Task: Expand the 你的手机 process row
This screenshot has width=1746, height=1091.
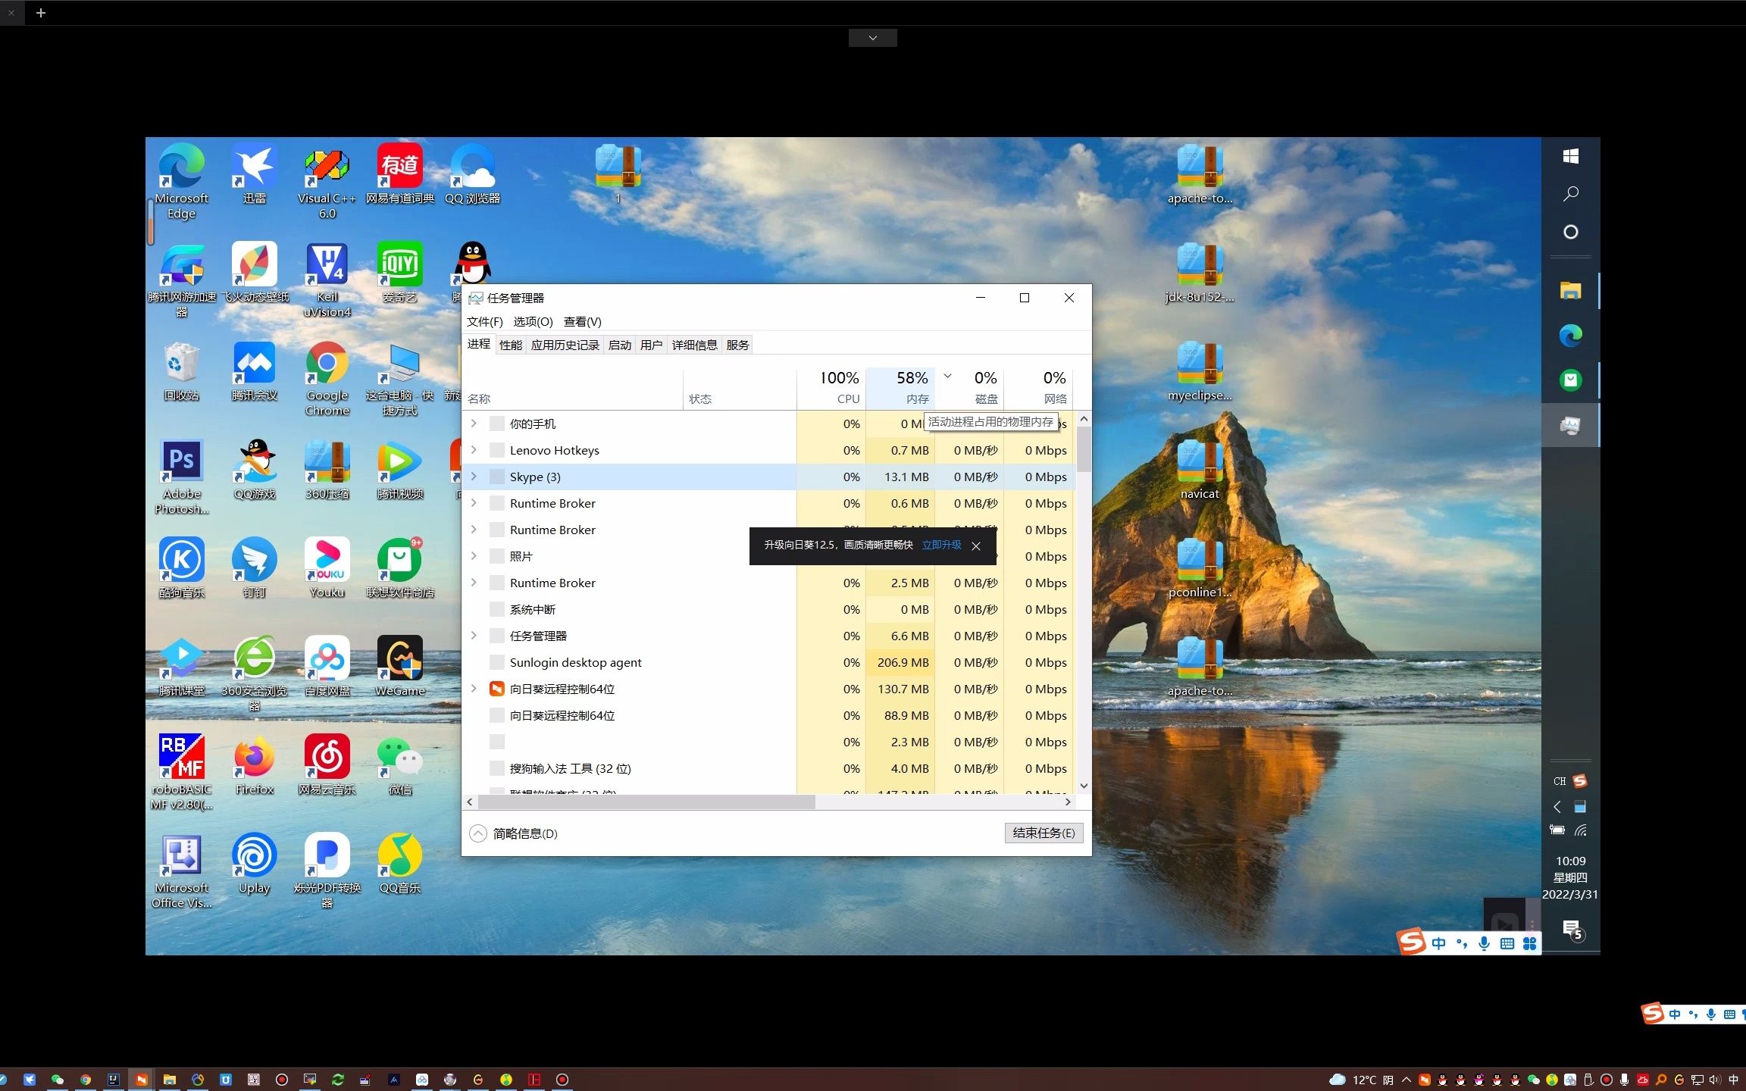Action: click(x=474, y=424)
